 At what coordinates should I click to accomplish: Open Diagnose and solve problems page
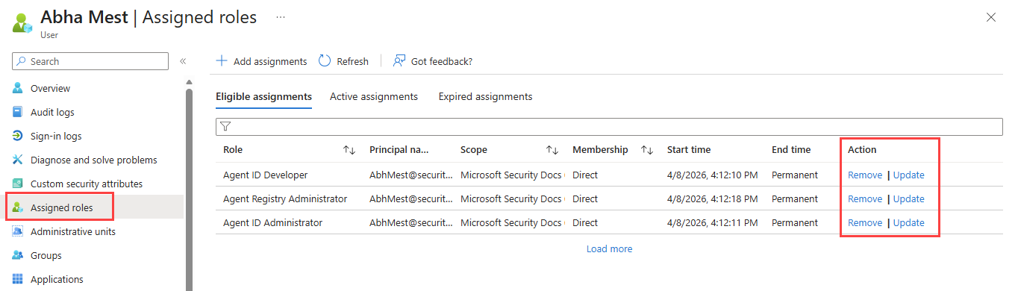[94, 160]
